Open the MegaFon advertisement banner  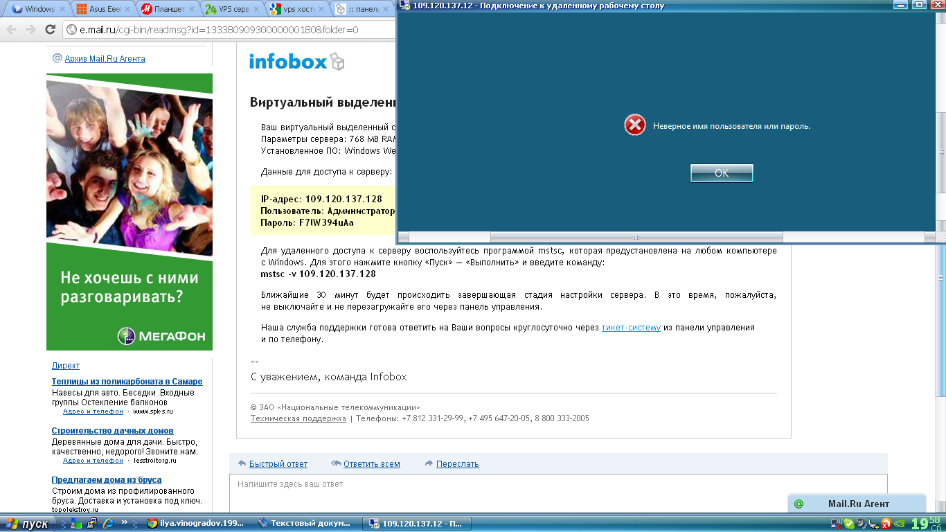point(130,211)
